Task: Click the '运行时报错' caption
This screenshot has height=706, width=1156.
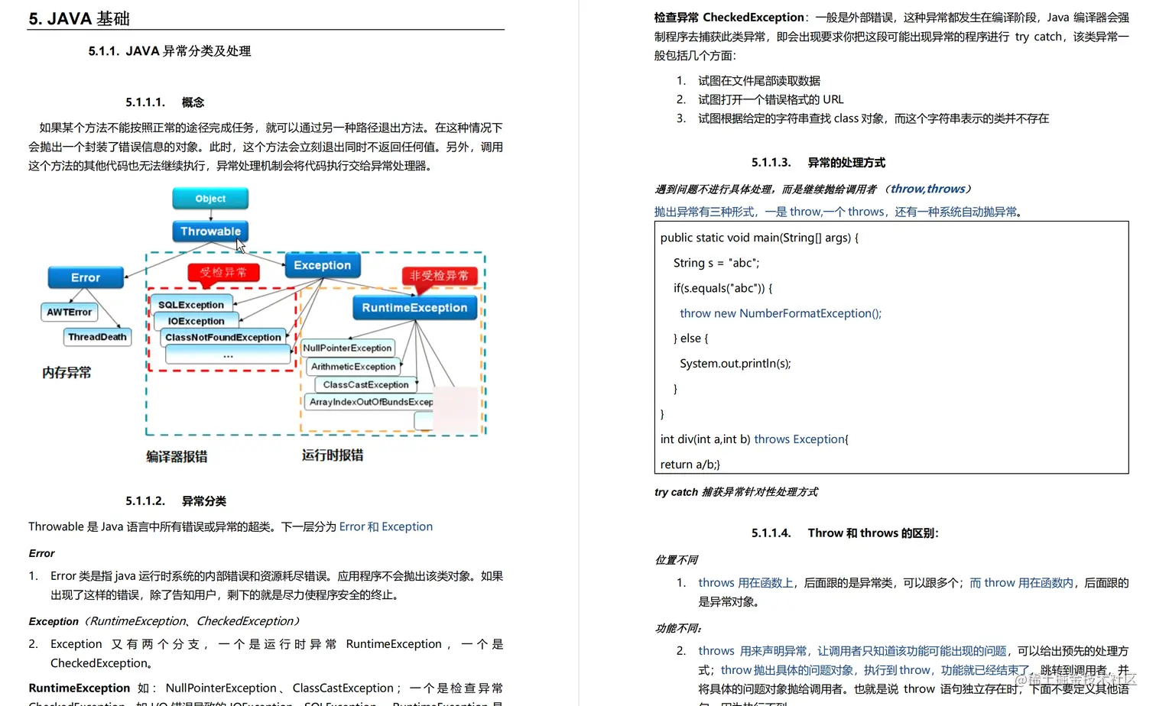Action: pos(333,455)
